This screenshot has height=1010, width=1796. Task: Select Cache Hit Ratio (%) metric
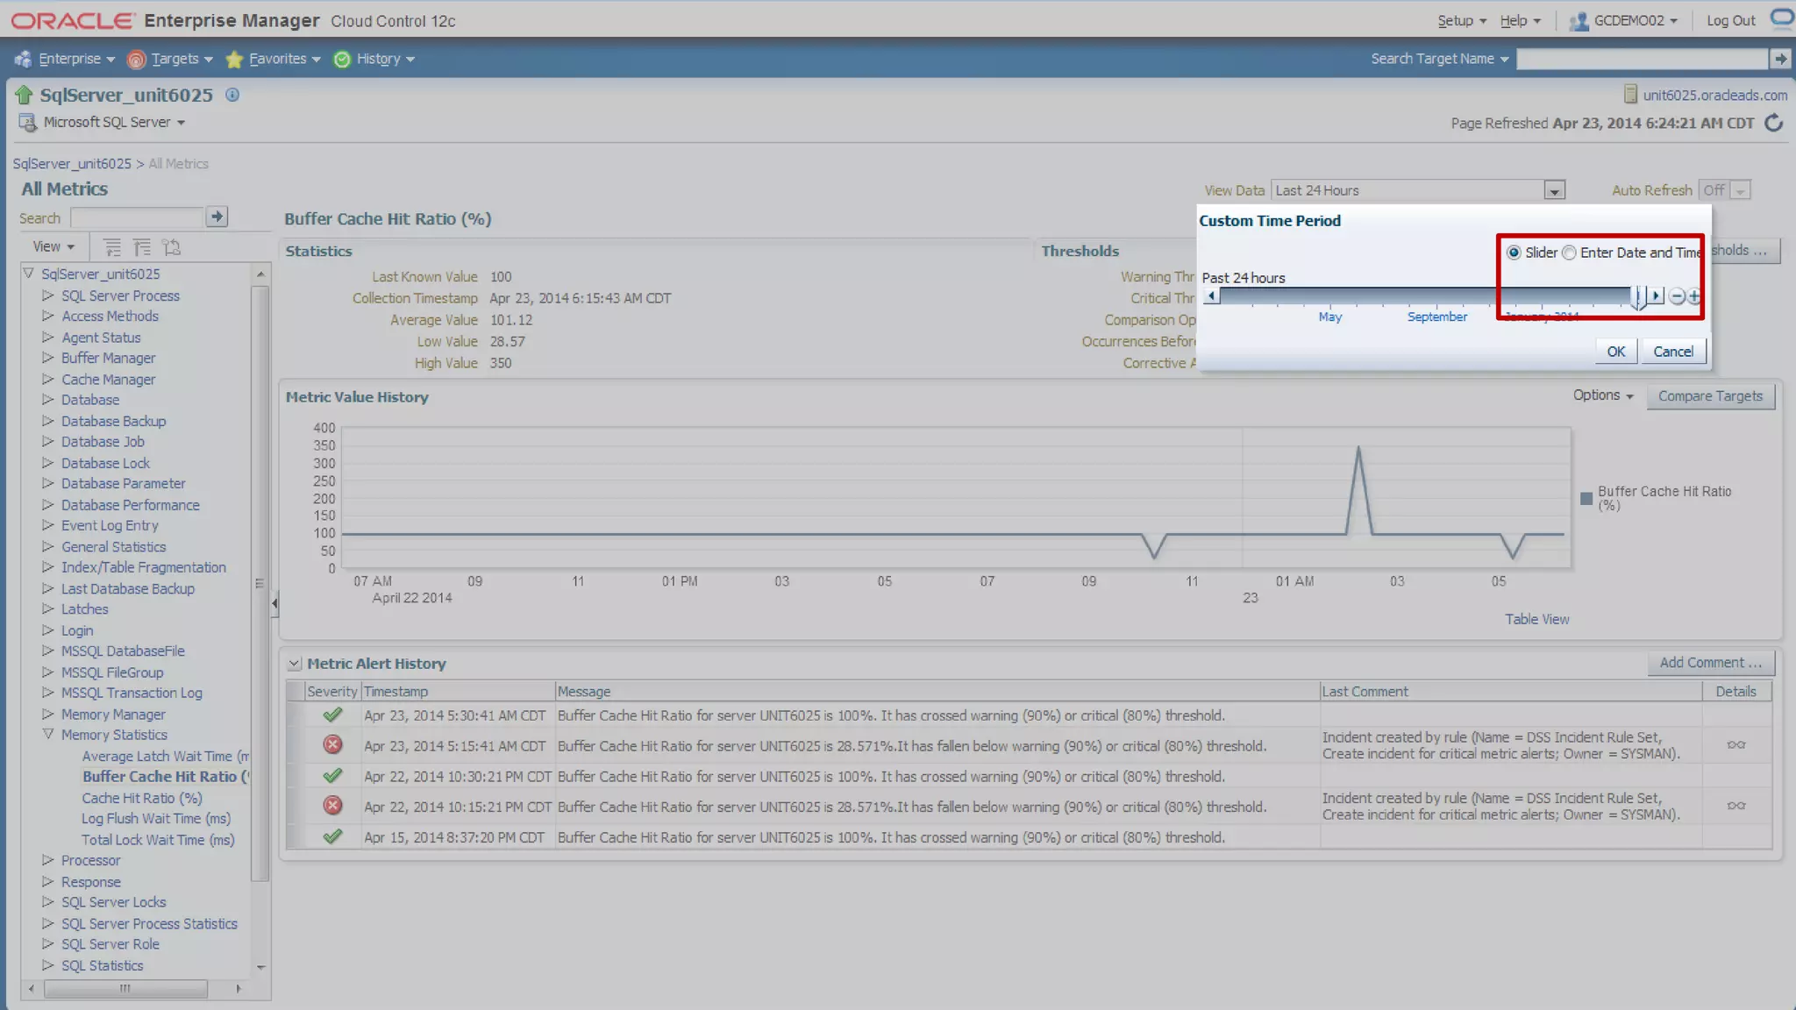142,798
